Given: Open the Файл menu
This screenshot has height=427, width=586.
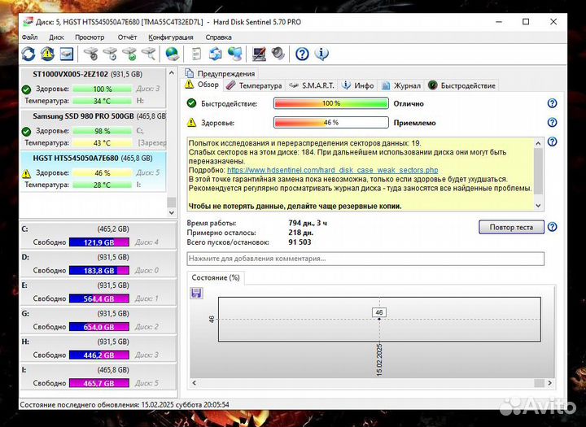Looking at the screenshot, I should coord(29,37).
